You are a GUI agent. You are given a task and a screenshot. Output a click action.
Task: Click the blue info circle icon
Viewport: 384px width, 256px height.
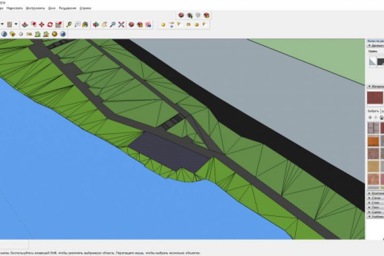click(4, 34)
